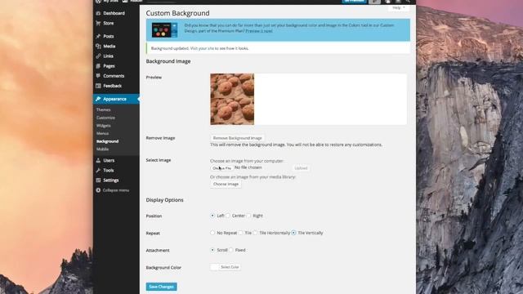This screenshot has height=294, width=523.
Task: Click the Select Color button
Action: pyautogui.click(x=230, y=267)
